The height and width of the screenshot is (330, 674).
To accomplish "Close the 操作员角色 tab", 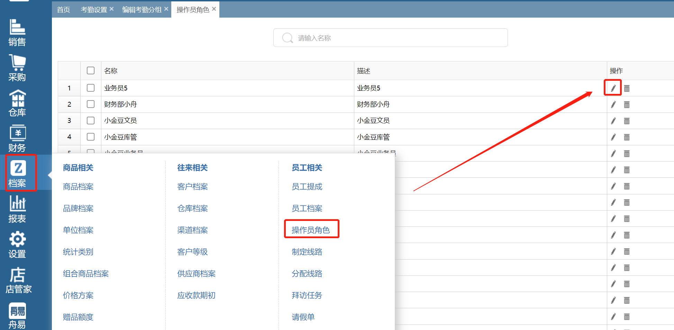I will pos(214,9).
